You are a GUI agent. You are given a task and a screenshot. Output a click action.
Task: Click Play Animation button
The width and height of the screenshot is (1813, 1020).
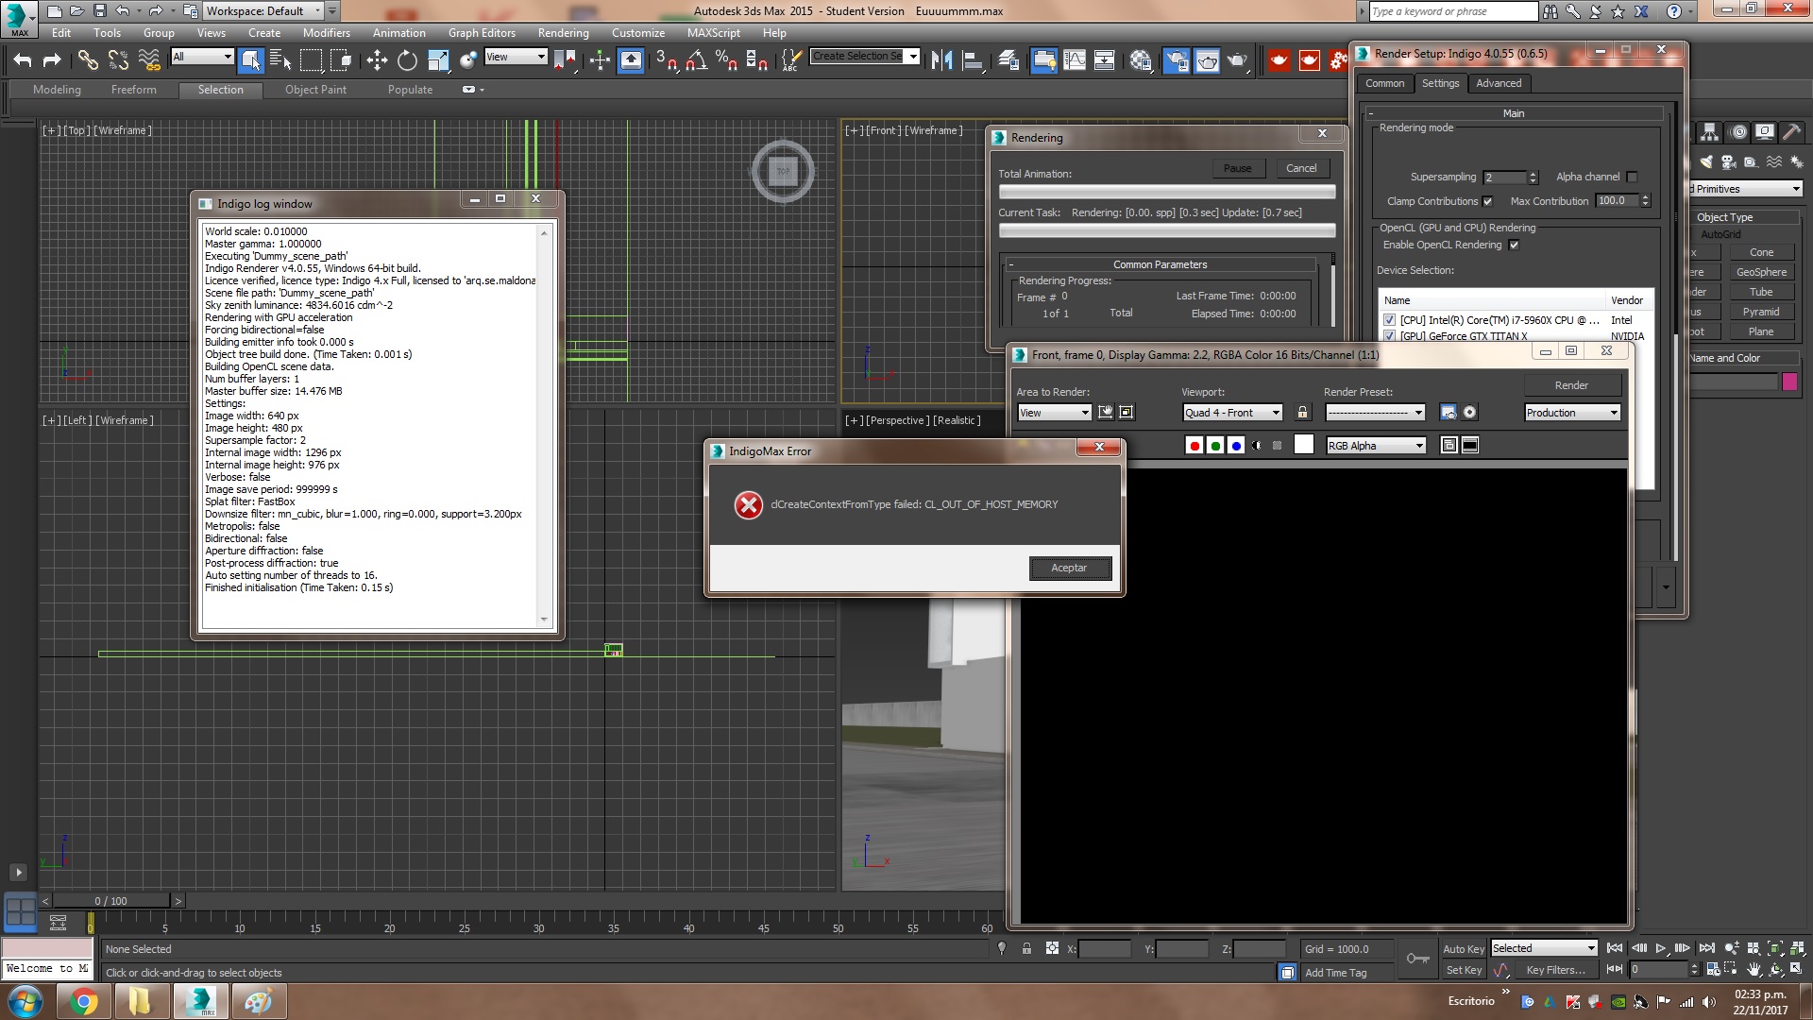(1660, 948)
